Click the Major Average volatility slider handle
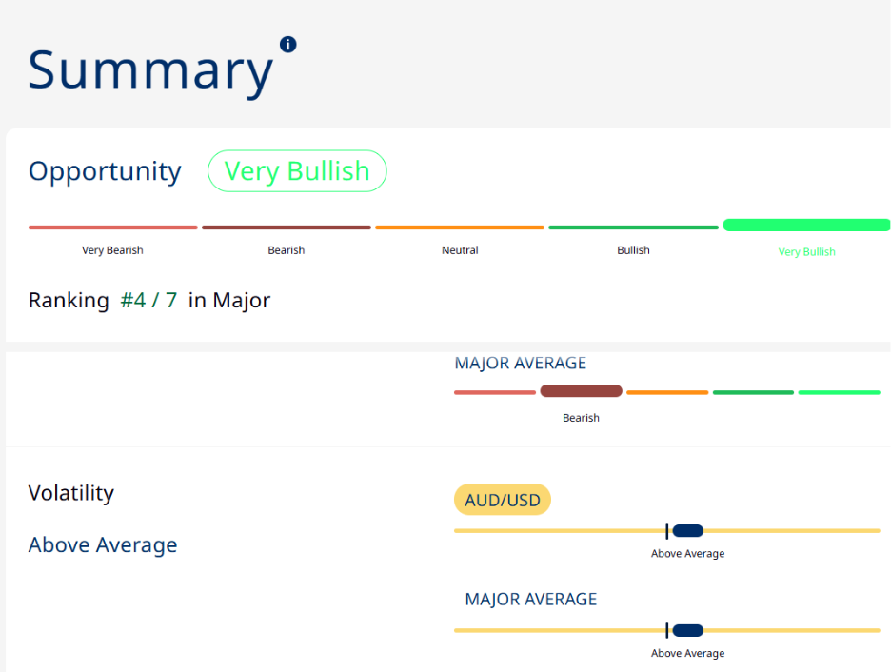This screenshot has height=672, width=891. pyautogui.click(x=687, y=630)
